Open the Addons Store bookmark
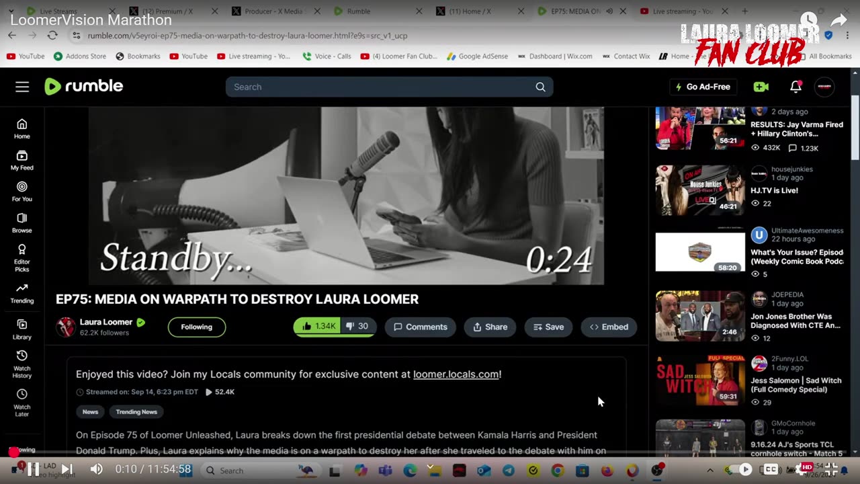 80,56
